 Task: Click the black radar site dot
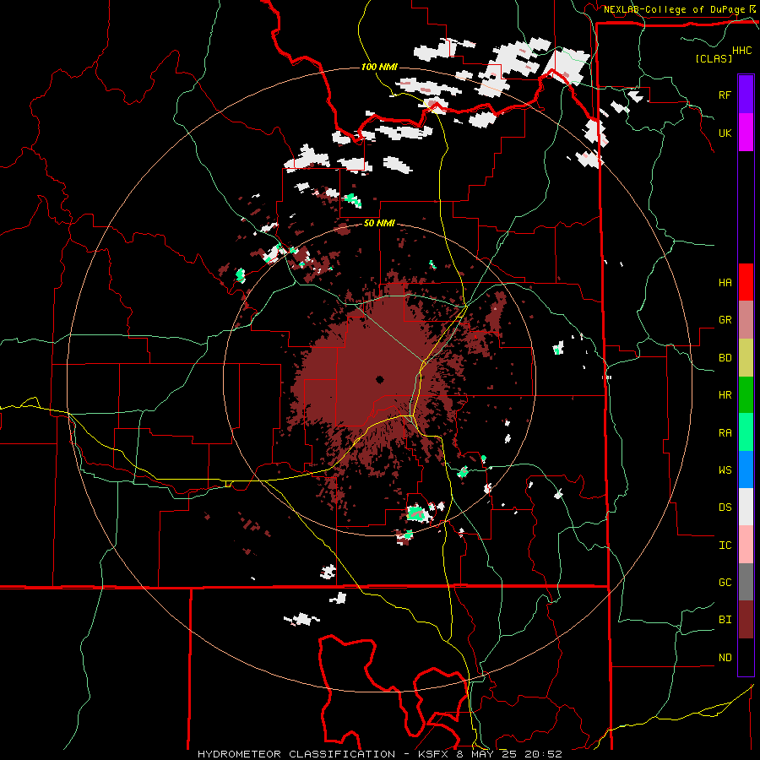click(x=379, y=379)
